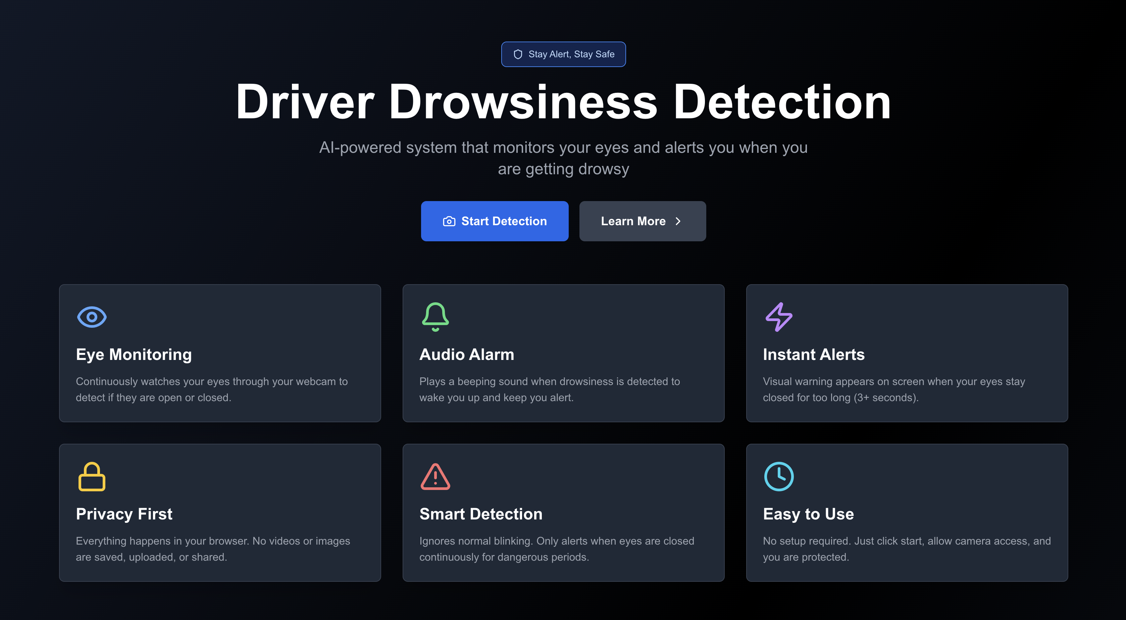Click the shield icon in the Stay Alert badge
The width and height of the screenshot is (1126, 620).
(x=518, y=54)
